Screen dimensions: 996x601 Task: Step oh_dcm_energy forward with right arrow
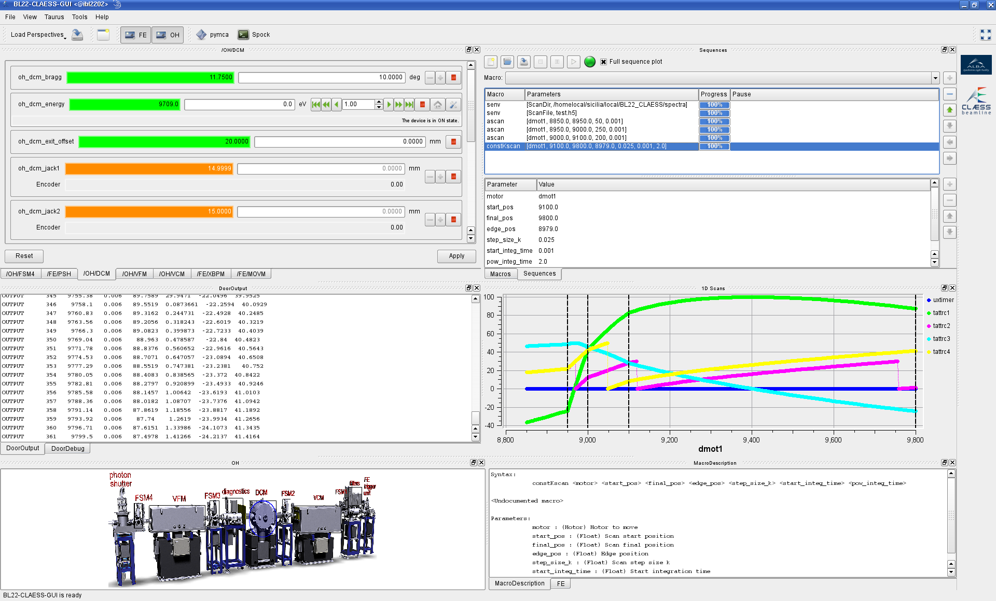[x=389, y=105]
